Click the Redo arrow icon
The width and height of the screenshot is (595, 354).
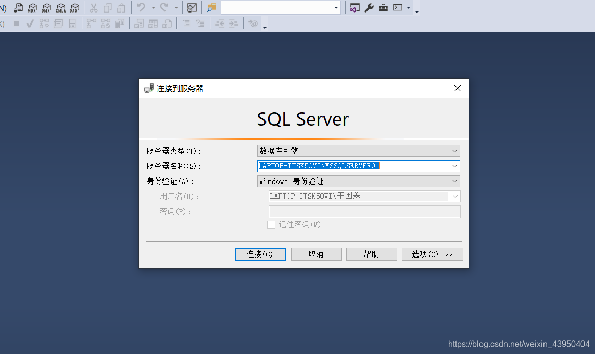(x=164, y=7)
